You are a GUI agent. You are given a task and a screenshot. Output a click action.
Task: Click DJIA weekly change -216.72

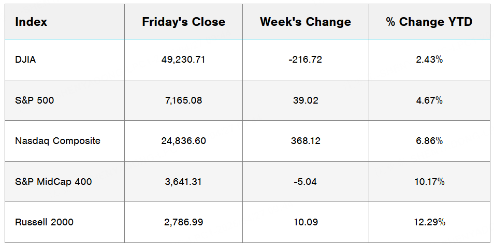click(305, 60)
